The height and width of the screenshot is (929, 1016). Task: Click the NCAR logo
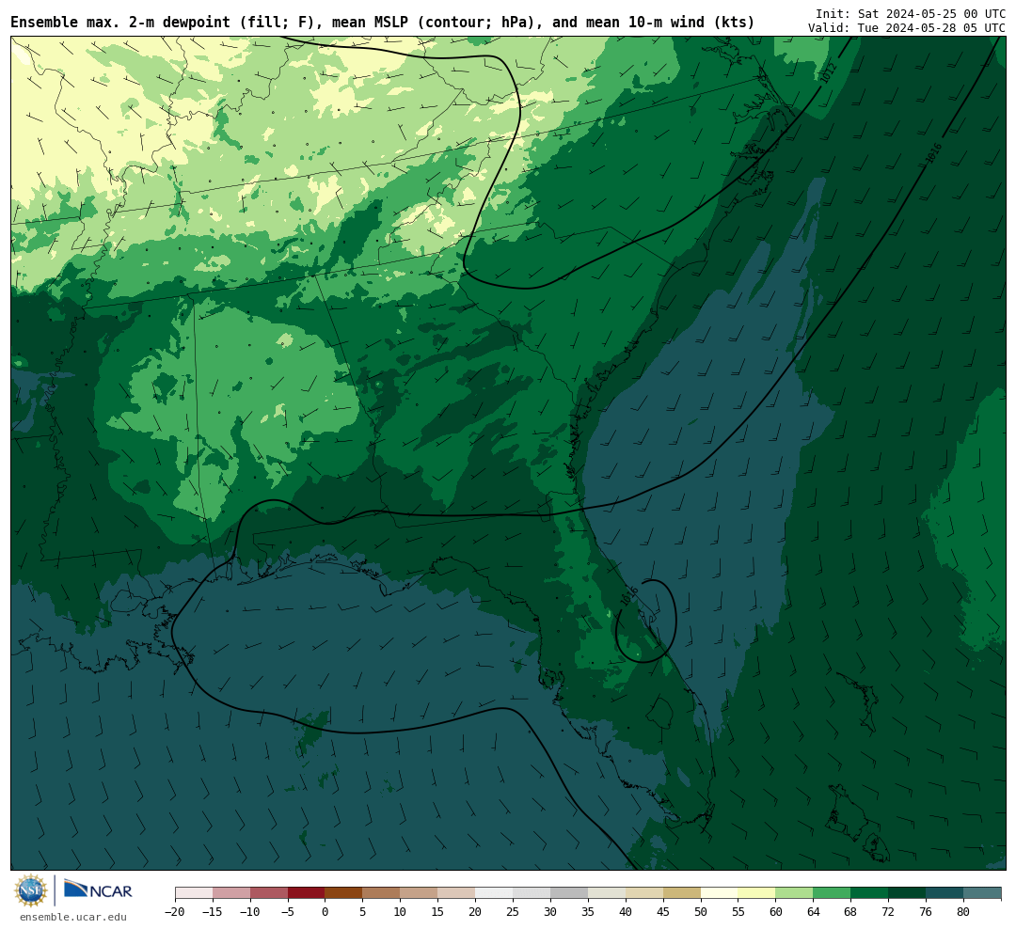[99, 890]
